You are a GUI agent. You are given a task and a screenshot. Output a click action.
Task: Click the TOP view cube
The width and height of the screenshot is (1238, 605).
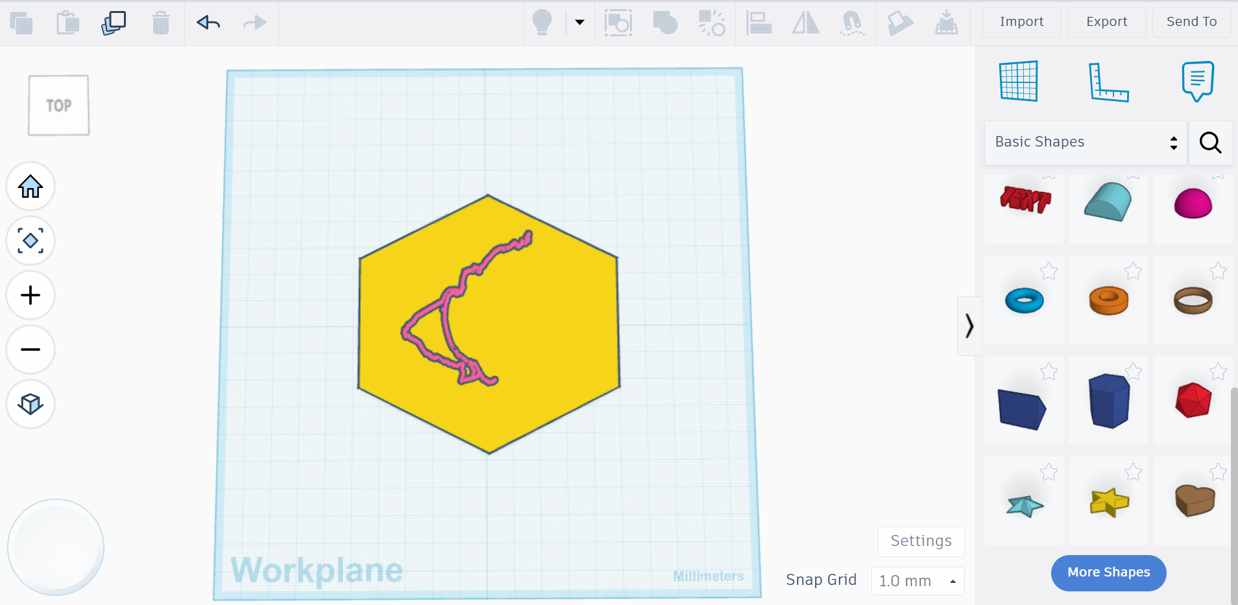pos(58,105)
